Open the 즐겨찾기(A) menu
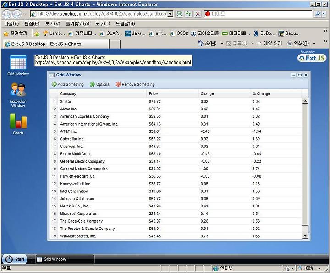This screenshot has width=330, height=273. pos(77,23)
